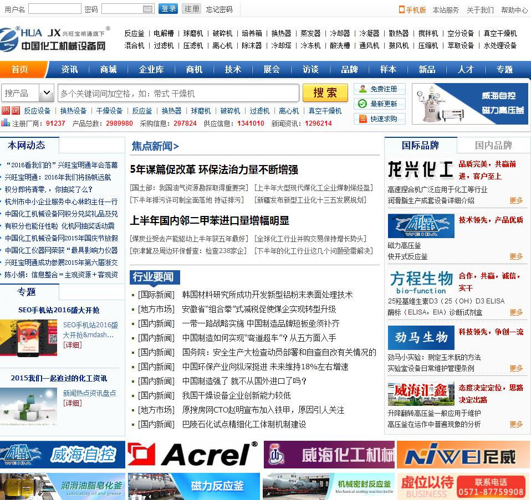The image size is (531, 500).
Task: Open the 企业库 navigation tab
Action: (151, 69)
